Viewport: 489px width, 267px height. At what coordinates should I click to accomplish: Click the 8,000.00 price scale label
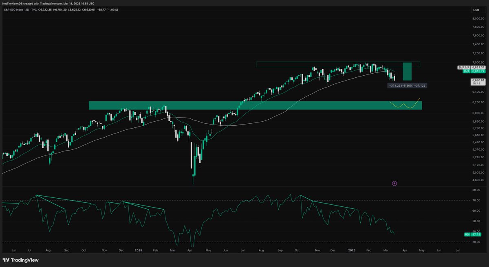479,19
